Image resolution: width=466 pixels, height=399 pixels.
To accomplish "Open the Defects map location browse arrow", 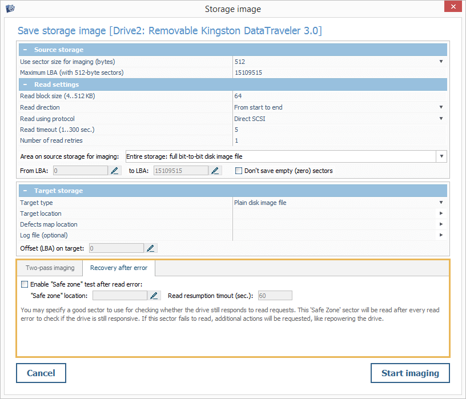I will coord(441,224).
